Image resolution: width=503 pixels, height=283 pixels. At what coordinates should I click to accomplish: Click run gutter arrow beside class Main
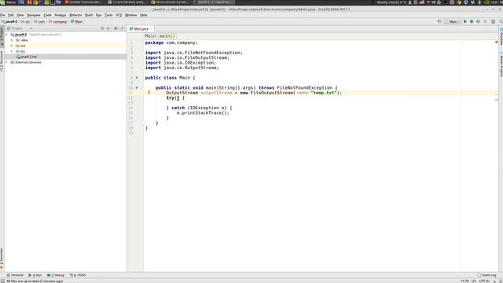137,78
